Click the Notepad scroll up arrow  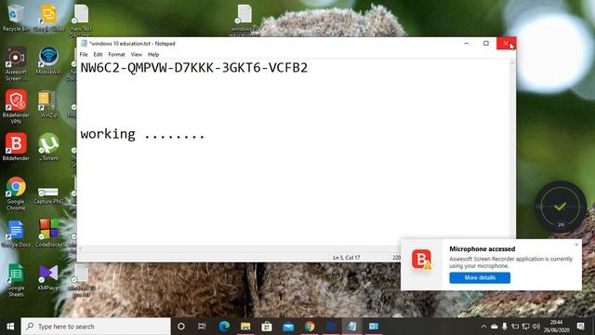point(512,63)
